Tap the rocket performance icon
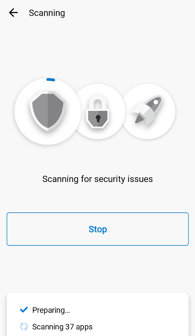 click(x=148, y=111)
